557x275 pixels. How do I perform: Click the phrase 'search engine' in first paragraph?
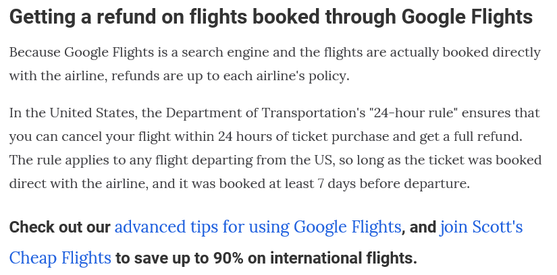tap(226, 53)
